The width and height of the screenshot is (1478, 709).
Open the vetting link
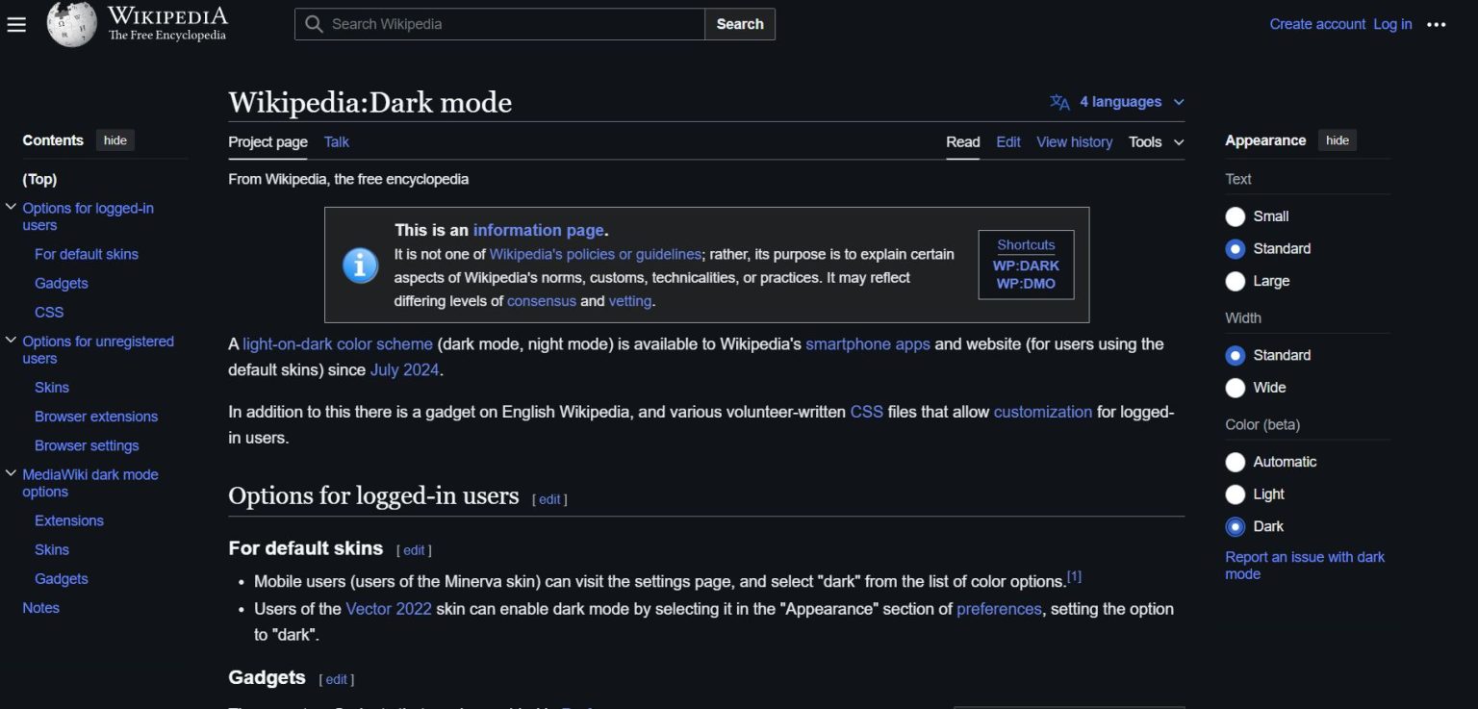pyautogui.click(x=630, y=300)
